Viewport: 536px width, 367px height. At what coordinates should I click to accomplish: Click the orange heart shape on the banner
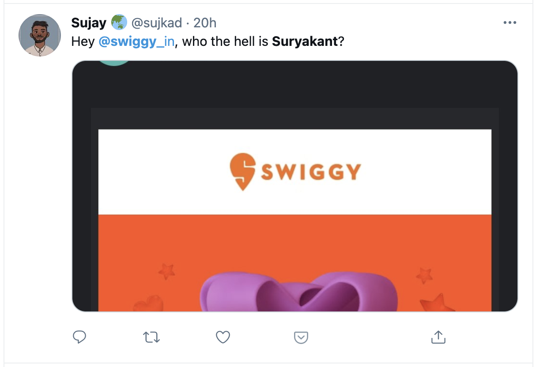tap(148, 303)
